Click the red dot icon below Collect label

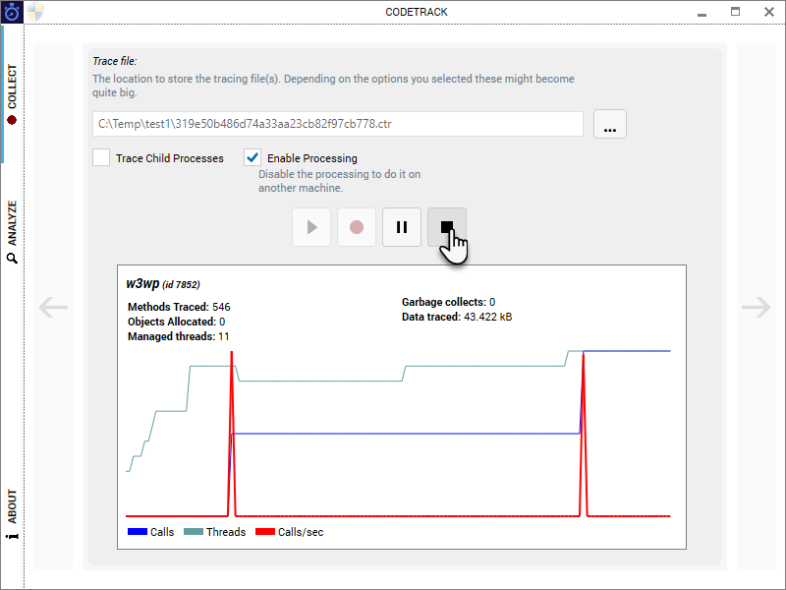click(12, 120)
